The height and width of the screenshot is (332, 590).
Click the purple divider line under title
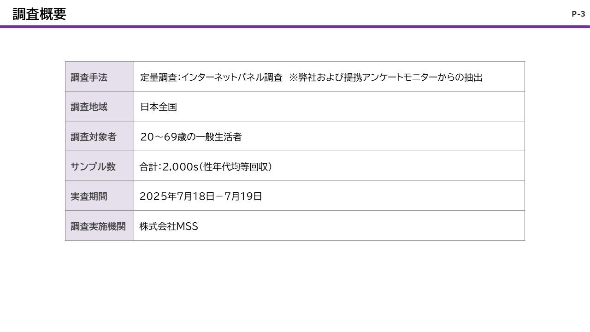(295, 27)
